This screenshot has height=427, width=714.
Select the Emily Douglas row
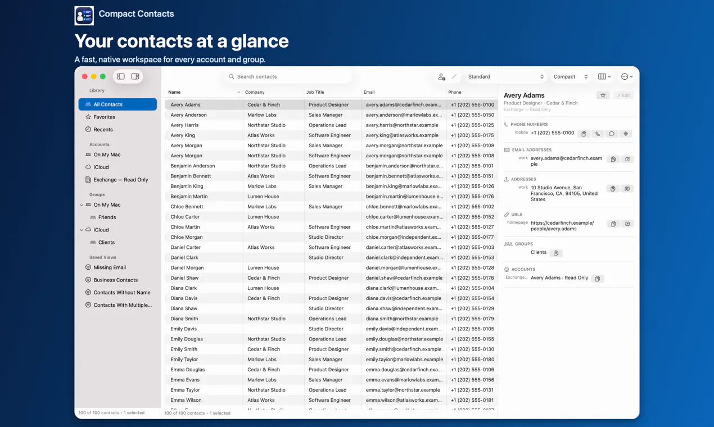click(331, 339)
